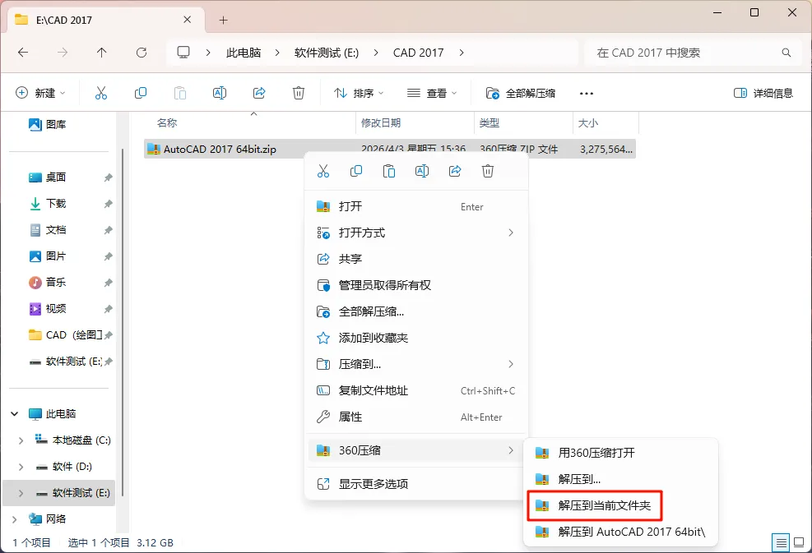Open a new tab with the plus button
This screenshot has height=553, width=812.
click(223, 21)
